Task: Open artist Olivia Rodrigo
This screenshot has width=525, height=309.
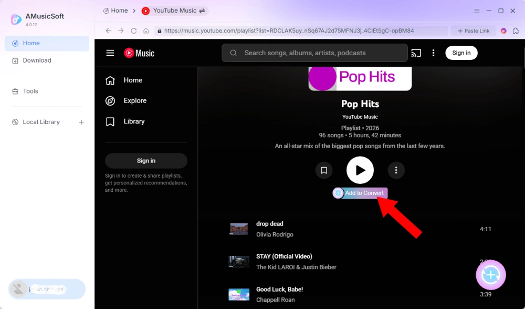Action: [x=275, y=234]
